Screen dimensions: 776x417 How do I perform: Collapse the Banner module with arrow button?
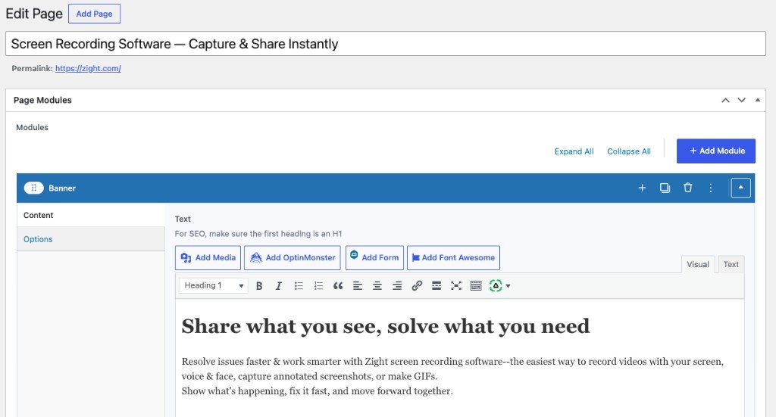click(x=741, y=188)
